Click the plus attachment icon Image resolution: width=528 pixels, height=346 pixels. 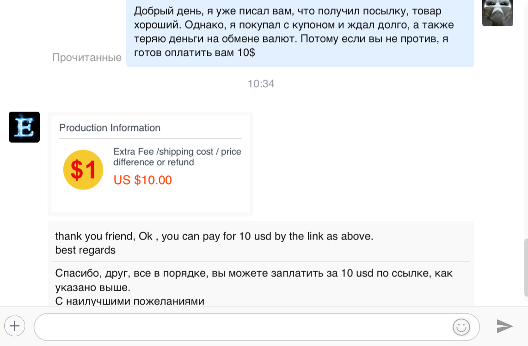[x=14, y=326]
